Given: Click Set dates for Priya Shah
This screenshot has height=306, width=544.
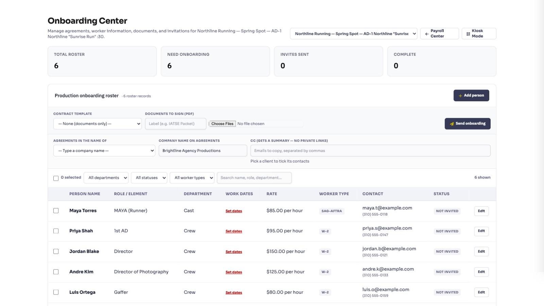Looking at the screenshot, I should [x=234, y=231].
